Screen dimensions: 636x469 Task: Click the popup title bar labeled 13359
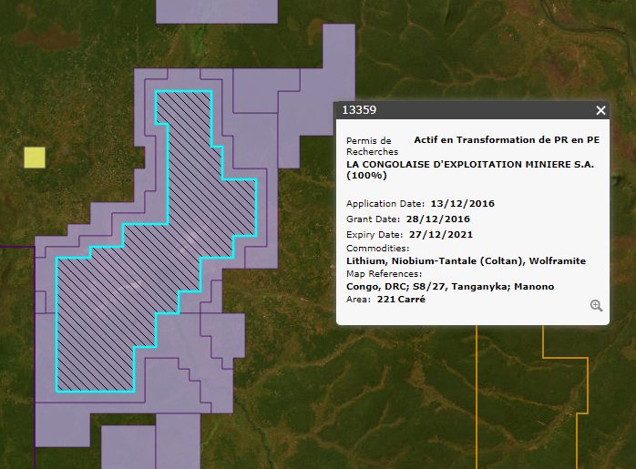click(x=456, y=110)
